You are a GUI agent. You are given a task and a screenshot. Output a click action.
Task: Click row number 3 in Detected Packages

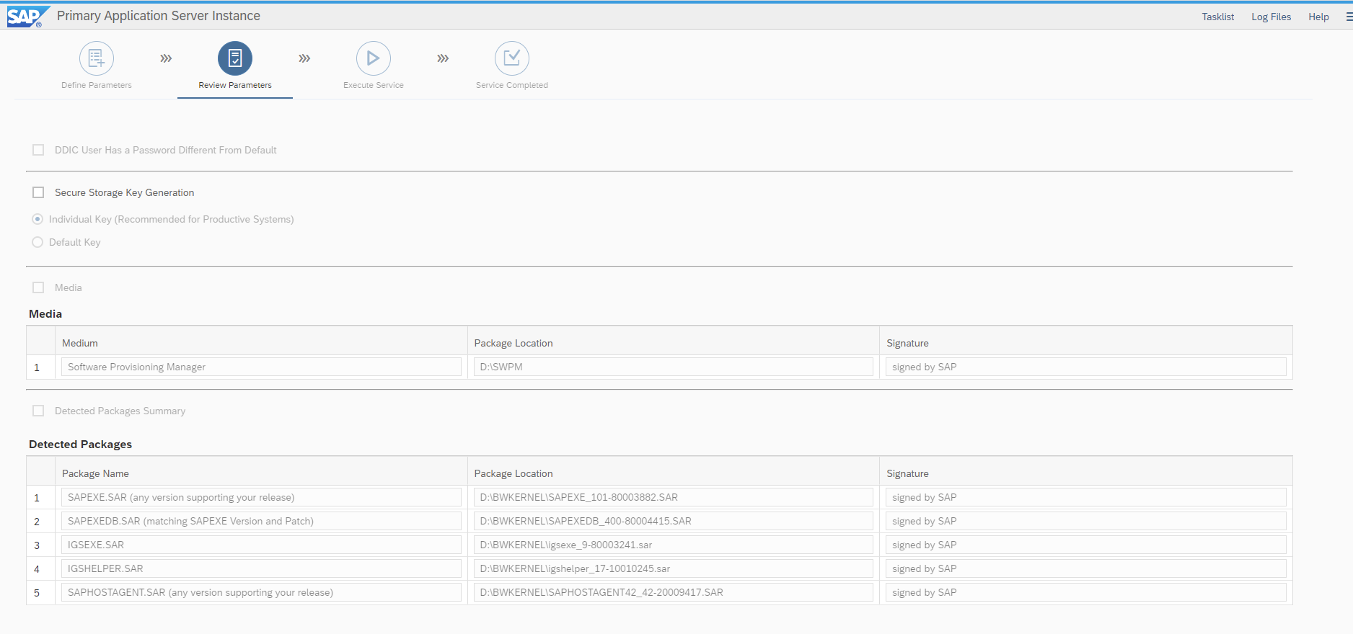37,545
